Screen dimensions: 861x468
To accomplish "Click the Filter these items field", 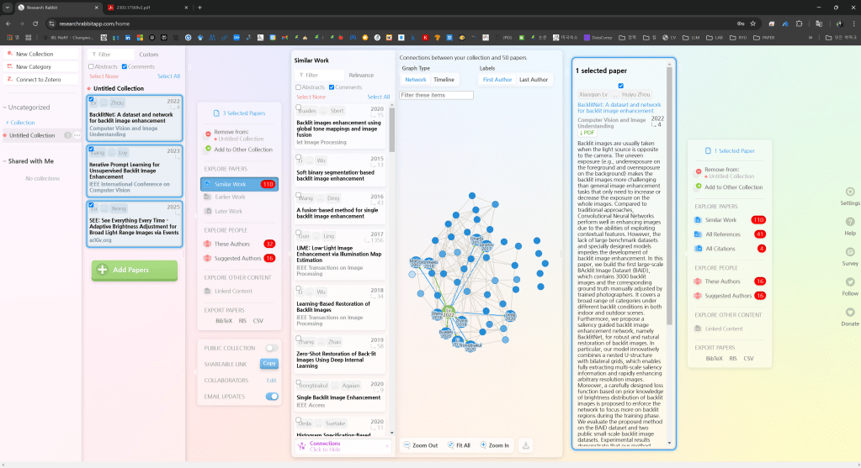I will [x=436, y=95].
